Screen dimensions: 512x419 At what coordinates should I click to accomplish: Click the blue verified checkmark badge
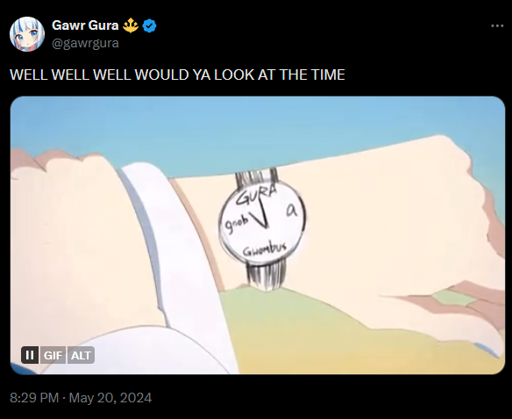(150, 25)
